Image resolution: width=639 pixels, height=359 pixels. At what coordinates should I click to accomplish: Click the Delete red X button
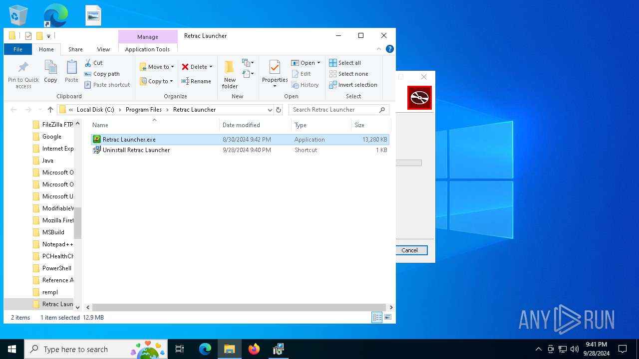pyautogui.click(x=194, y=67)
